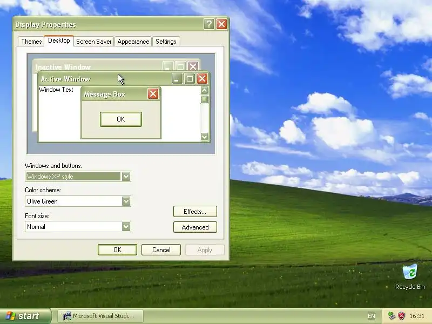432x324 pixels.
Task: Click the red security shield tray icon
Action: click(x=401, y=316)
